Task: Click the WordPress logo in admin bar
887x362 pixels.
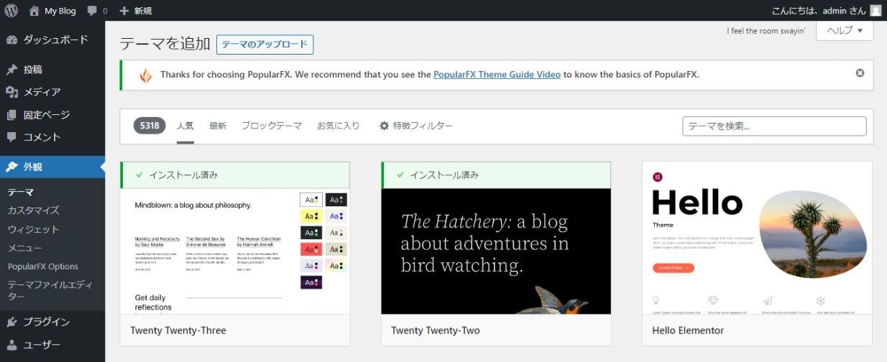Action: pos(11,11)
